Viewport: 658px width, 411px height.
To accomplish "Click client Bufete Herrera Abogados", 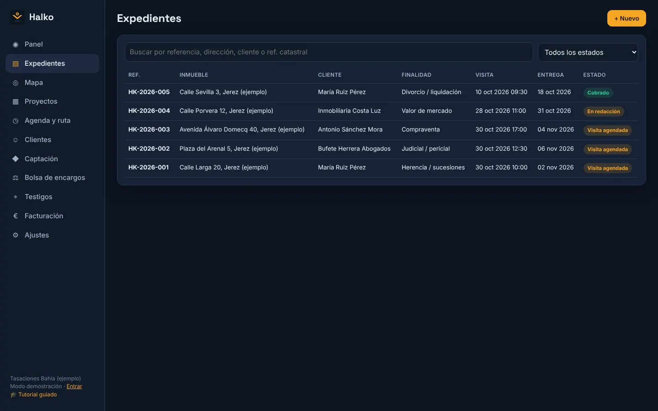I will 354,148.
